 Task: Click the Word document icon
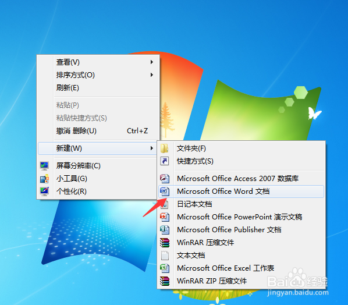[165, 191]
